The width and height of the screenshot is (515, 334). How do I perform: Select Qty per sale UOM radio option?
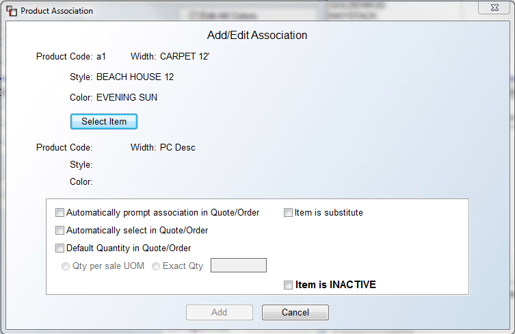(66, 266)
